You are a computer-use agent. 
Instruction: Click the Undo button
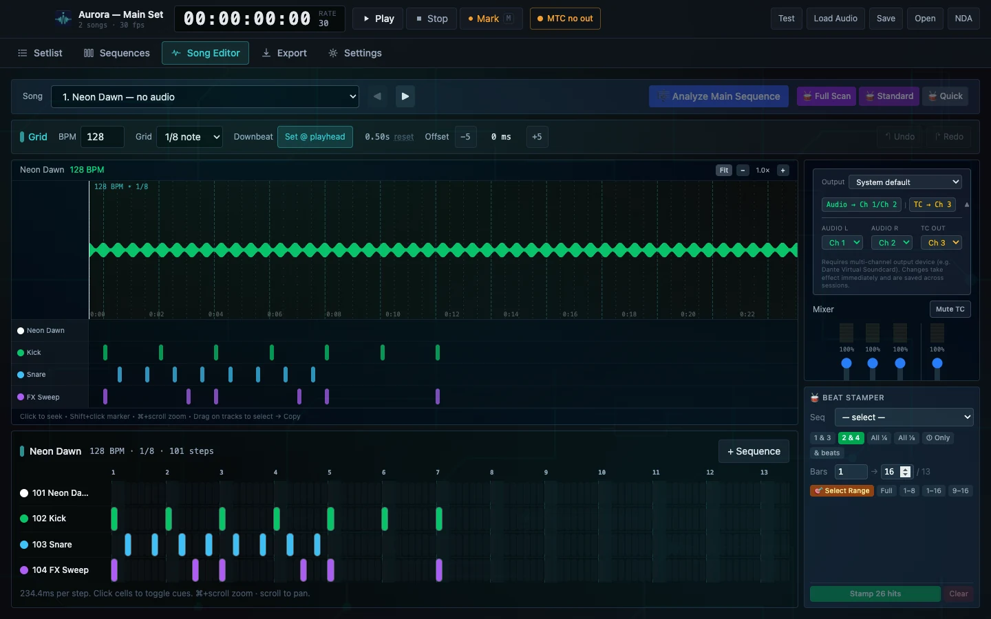899,137
